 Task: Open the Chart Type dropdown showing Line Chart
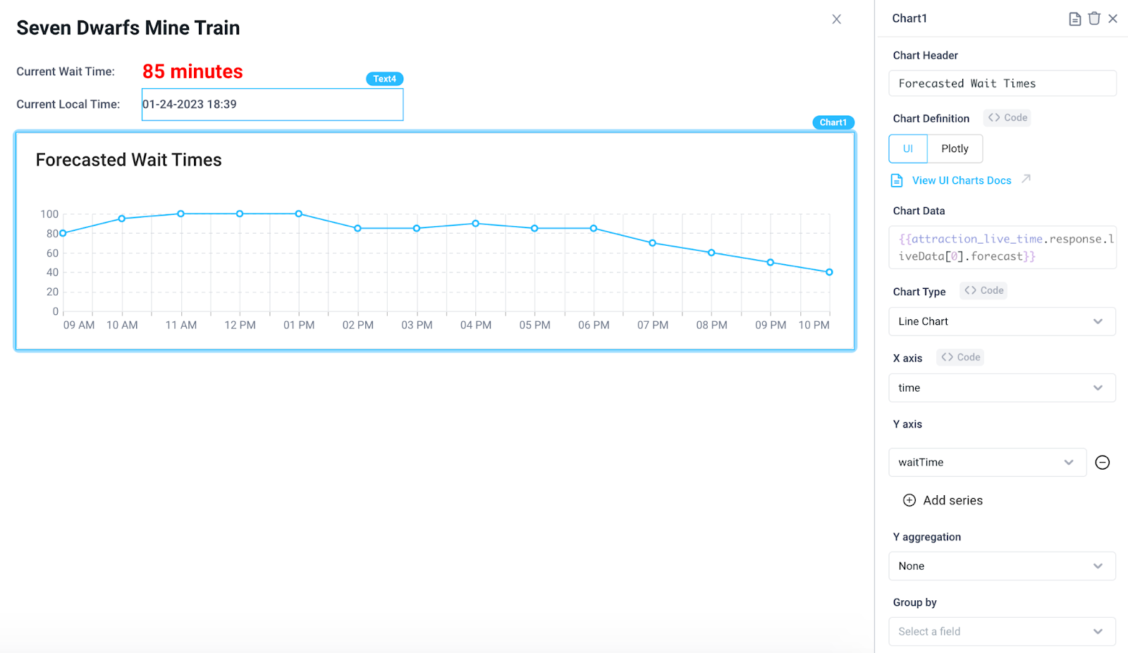coord(1001,321)
